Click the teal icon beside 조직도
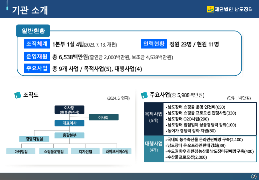Viewport: 259px width, 180px height. (18, 95)
